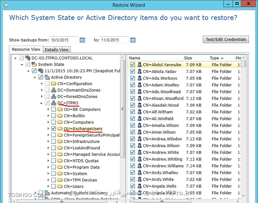The height and width of the screenshot is (203, 258).
Task: Open the 'to' date calendar picker
Action: [133, 40]
